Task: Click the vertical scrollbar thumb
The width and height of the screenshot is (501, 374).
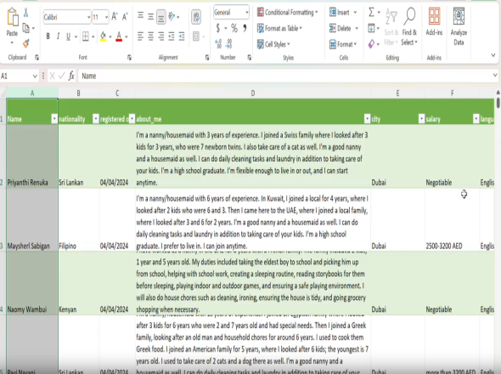Action: [x=498, y=104]
